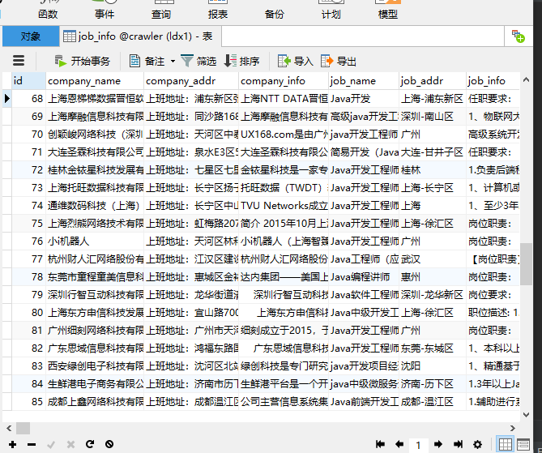This screenshot has width=542, height=453.
Task: Click the add record plus icon
Action: 12,444
